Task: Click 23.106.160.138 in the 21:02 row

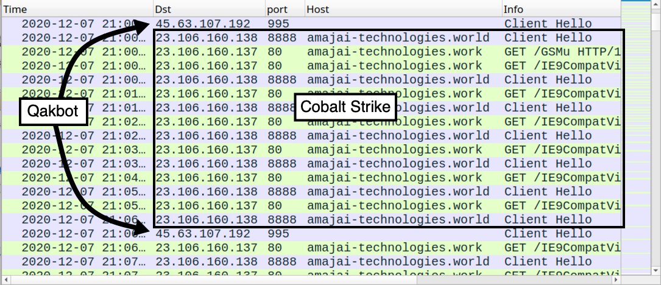Action: click(x=206, y=136)
